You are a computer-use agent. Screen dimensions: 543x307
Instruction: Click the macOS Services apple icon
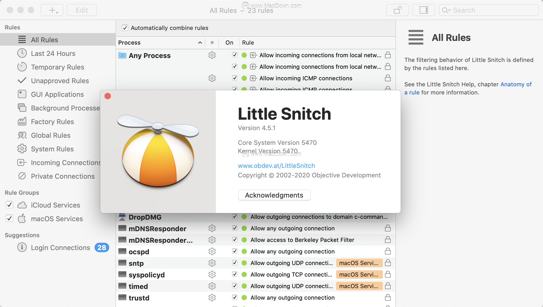point(22,218)
